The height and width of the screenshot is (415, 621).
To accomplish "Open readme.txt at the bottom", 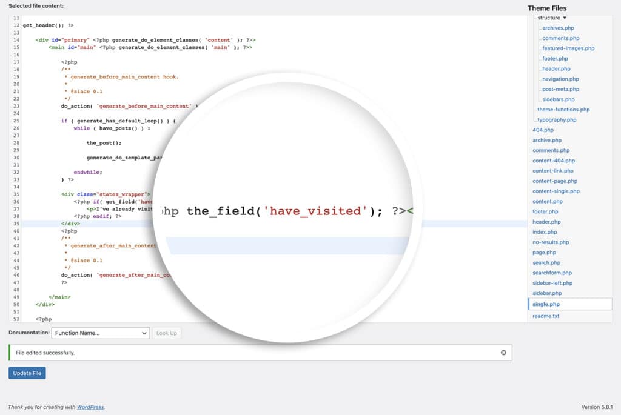I will click(x=547, y=316).
